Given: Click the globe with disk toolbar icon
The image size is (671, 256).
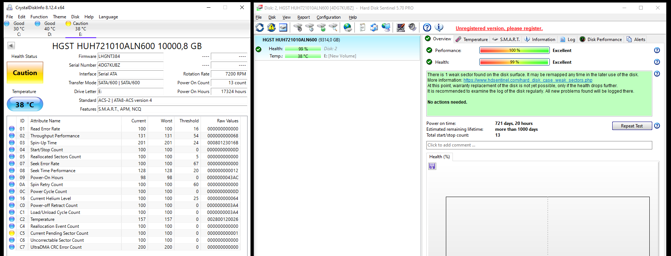Looking at the screenshot, I should [347, 27].
